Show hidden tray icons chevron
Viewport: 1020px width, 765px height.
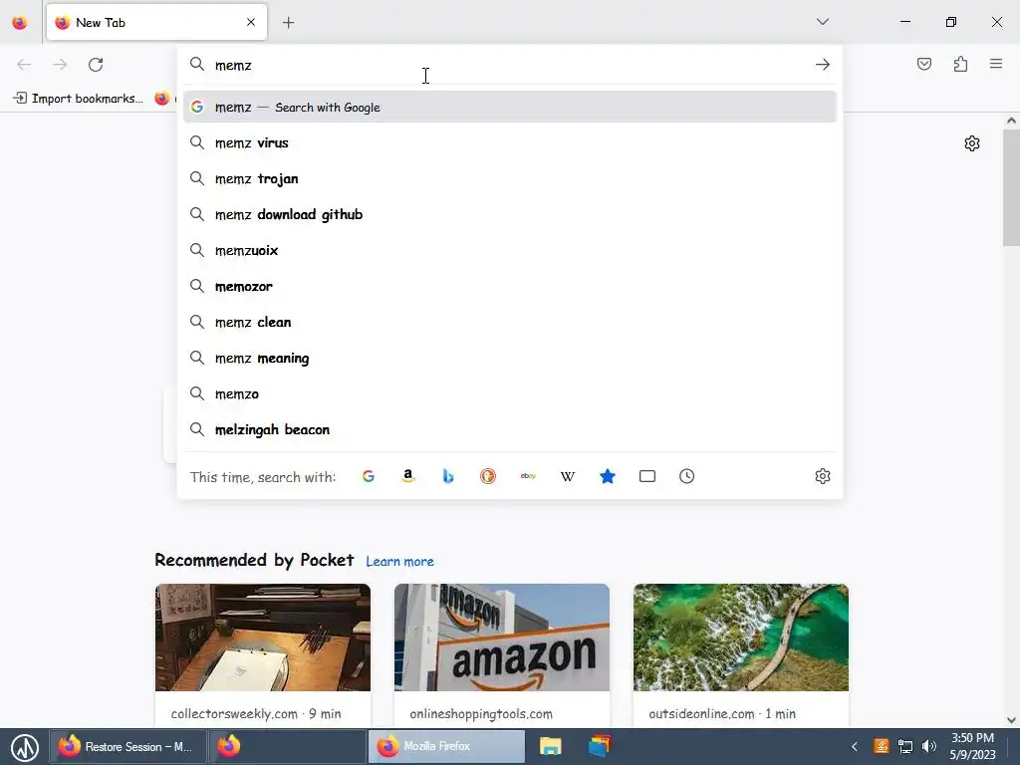tap(854, 746)
